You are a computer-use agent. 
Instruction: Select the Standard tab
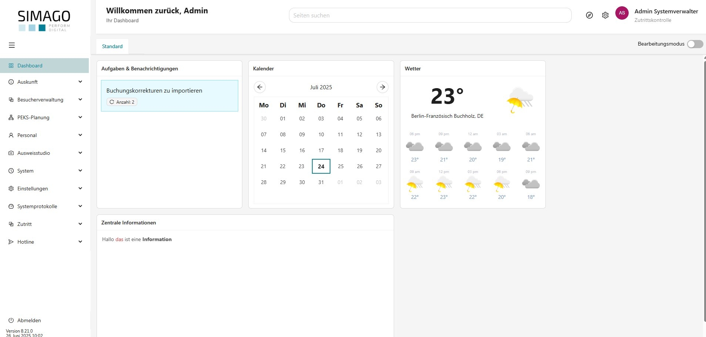[x=112, y=46]
